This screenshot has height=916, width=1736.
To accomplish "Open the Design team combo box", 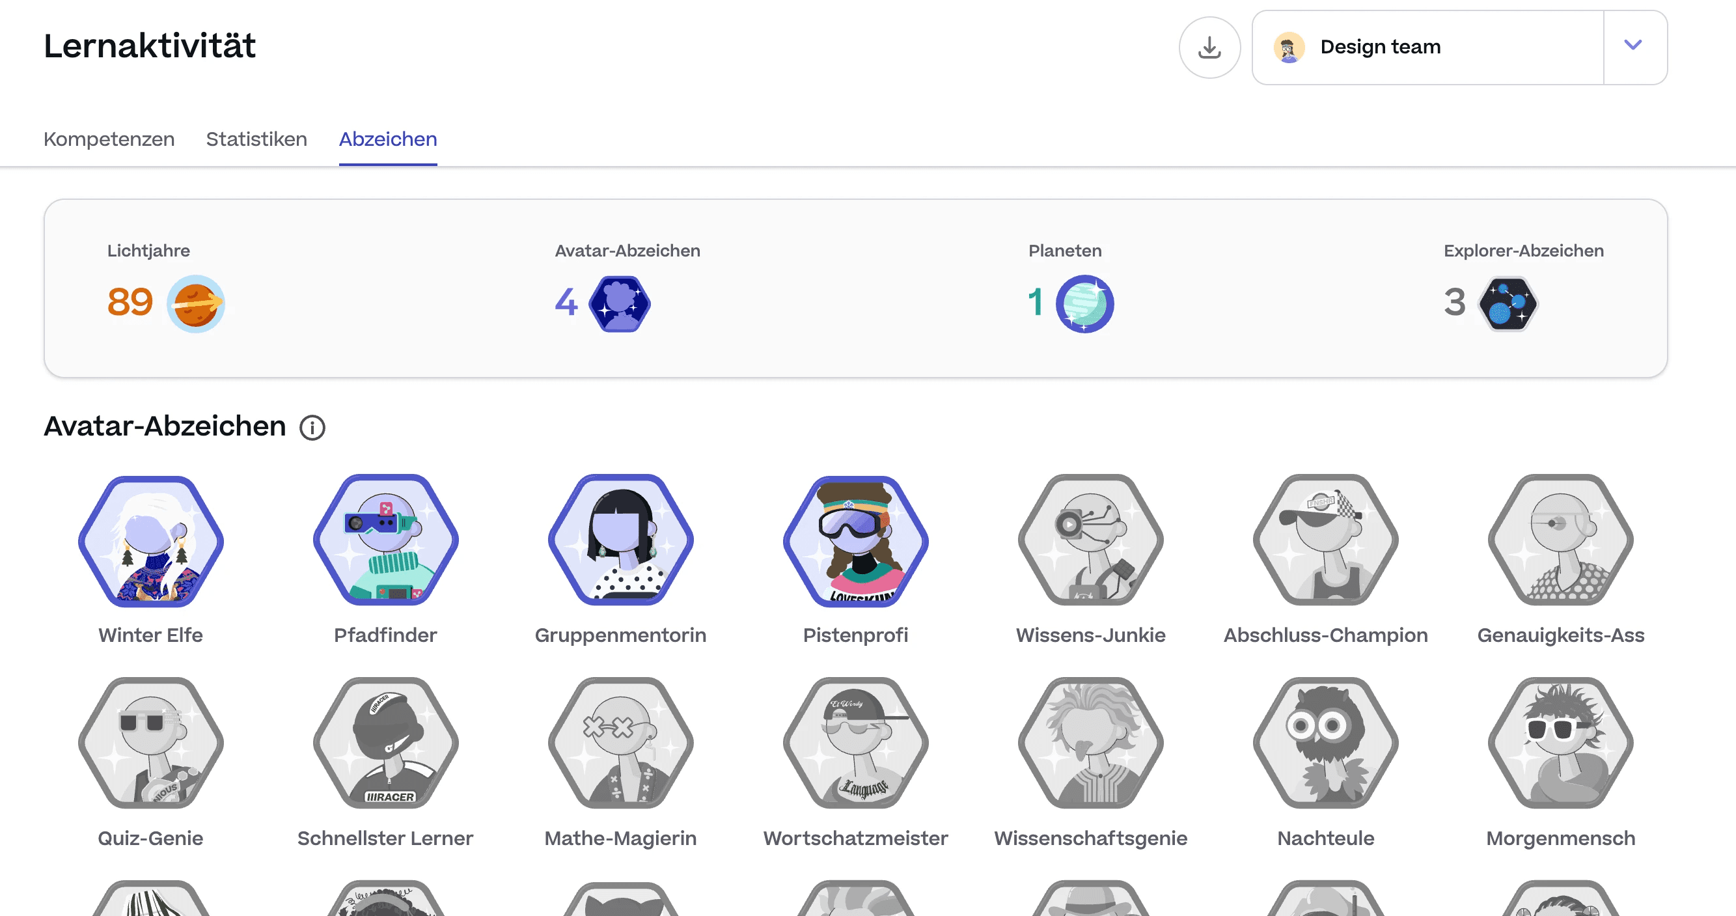I will point(1429,47).
